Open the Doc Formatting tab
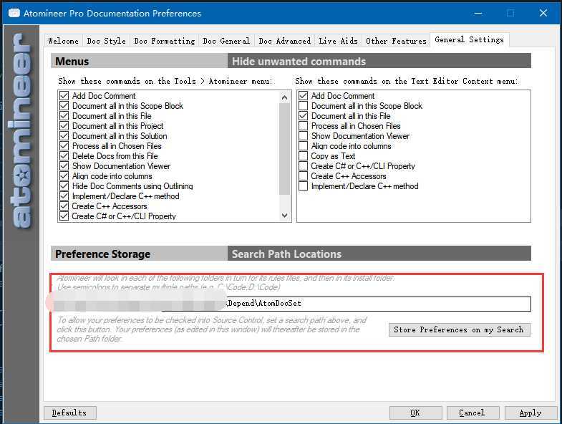Screen dimensions: 562x424 (x=165, y=41)
